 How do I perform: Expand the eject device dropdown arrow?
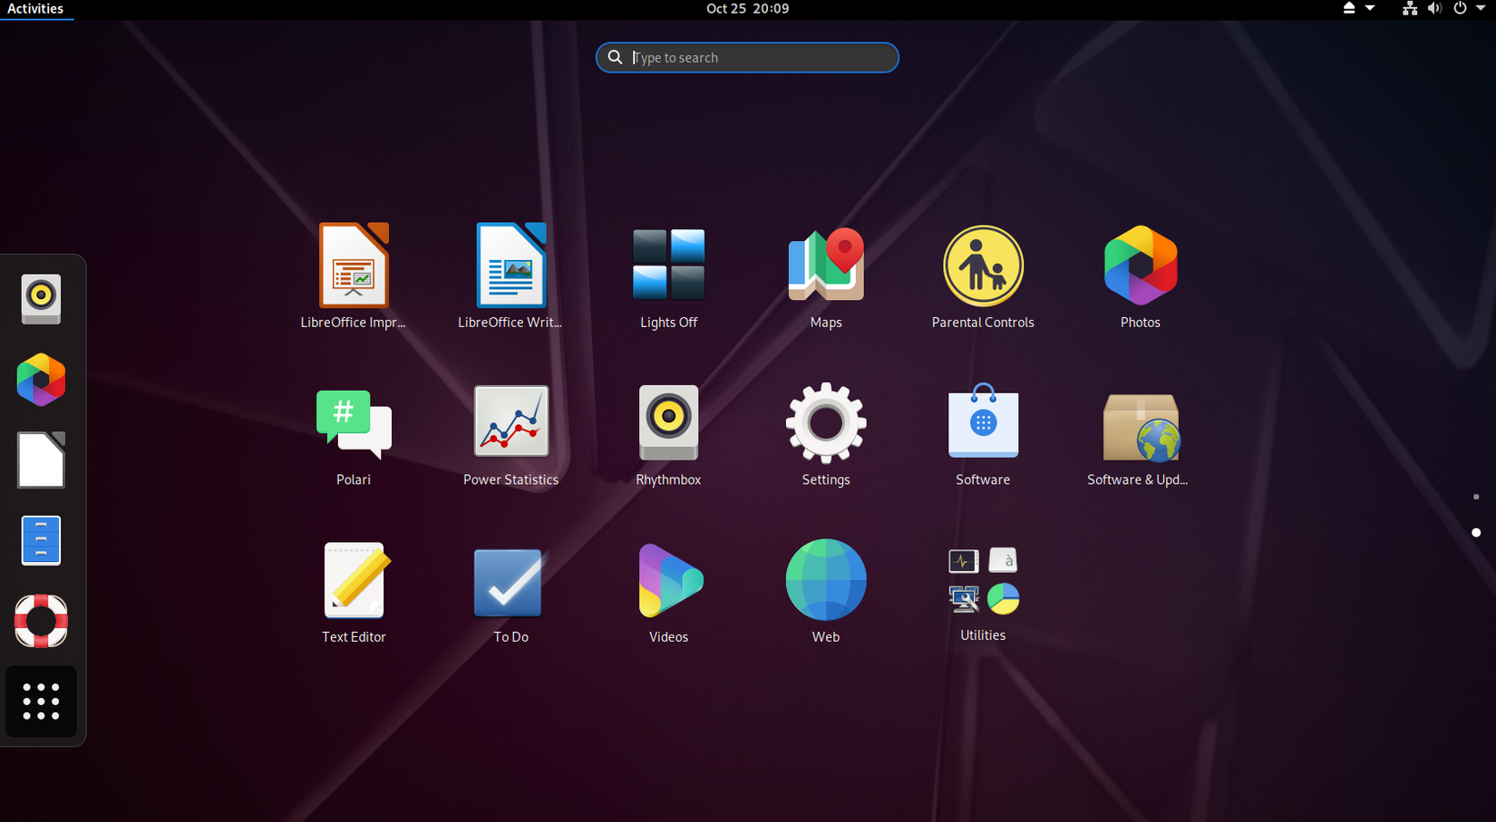tap(1372, 8)
